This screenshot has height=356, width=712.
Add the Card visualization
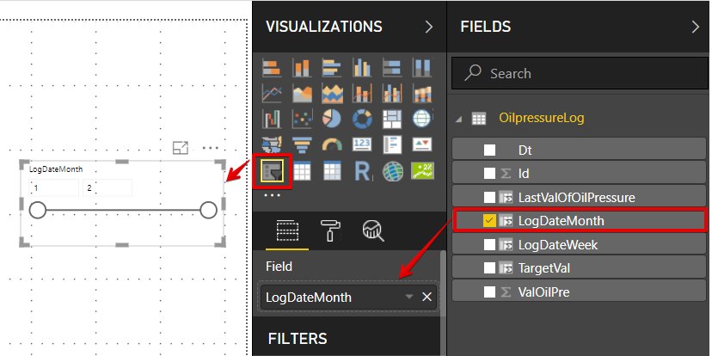tap(362, 144)
